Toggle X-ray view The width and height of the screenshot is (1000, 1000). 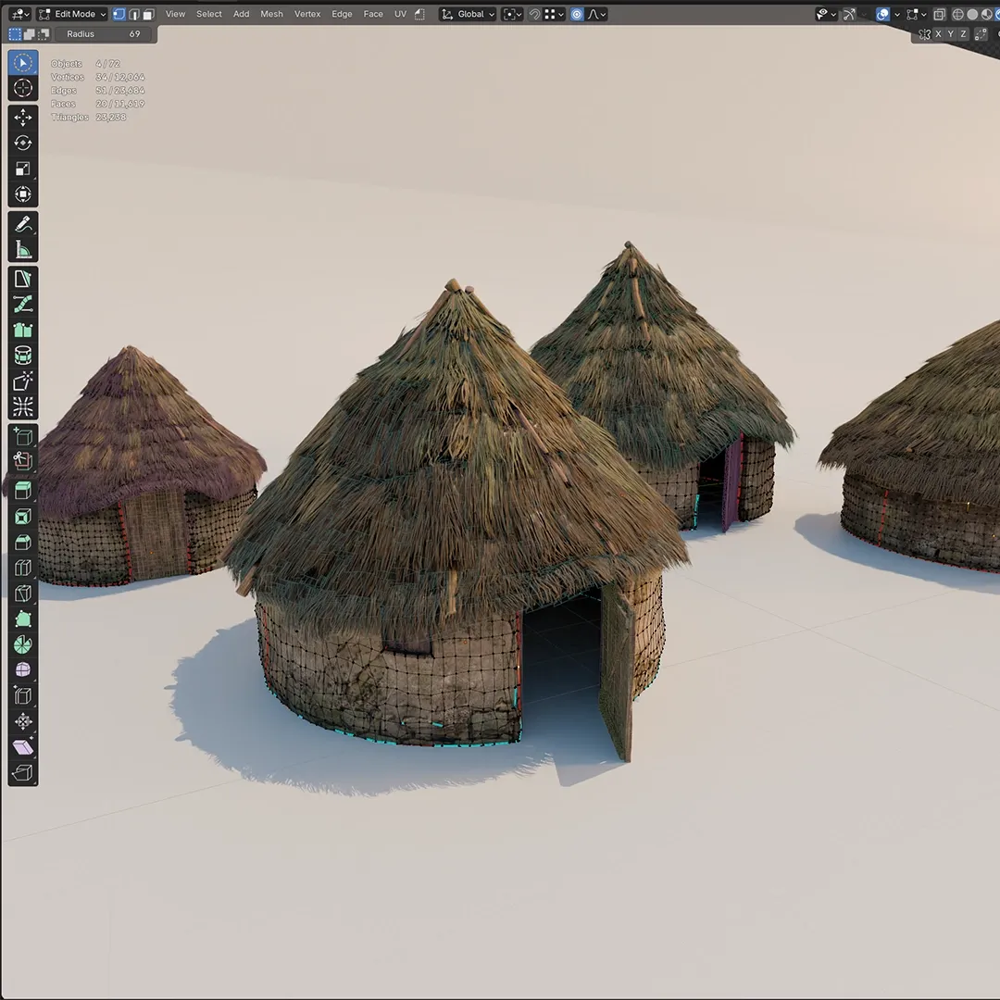pos(940,14)
